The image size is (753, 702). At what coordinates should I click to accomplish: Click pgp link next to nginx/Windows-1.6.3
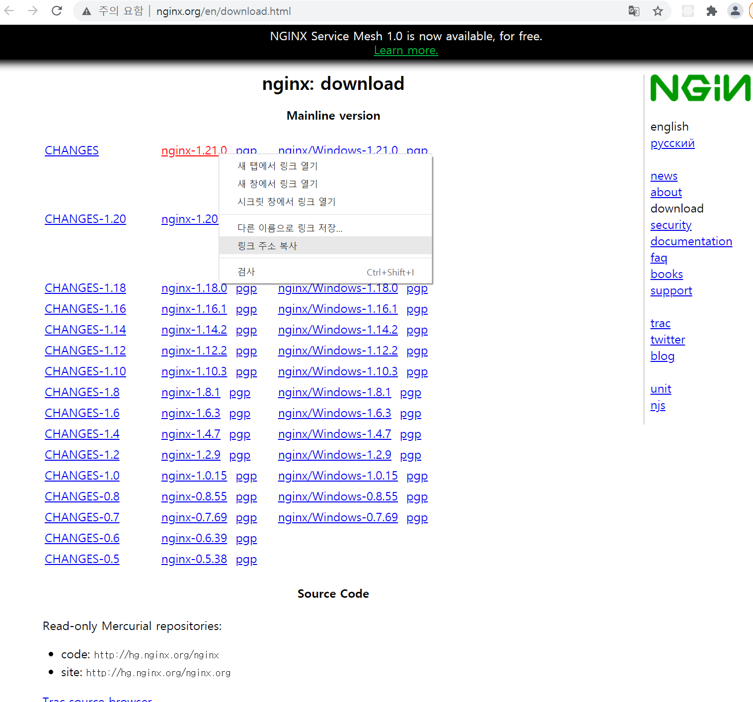coord(411,413)
